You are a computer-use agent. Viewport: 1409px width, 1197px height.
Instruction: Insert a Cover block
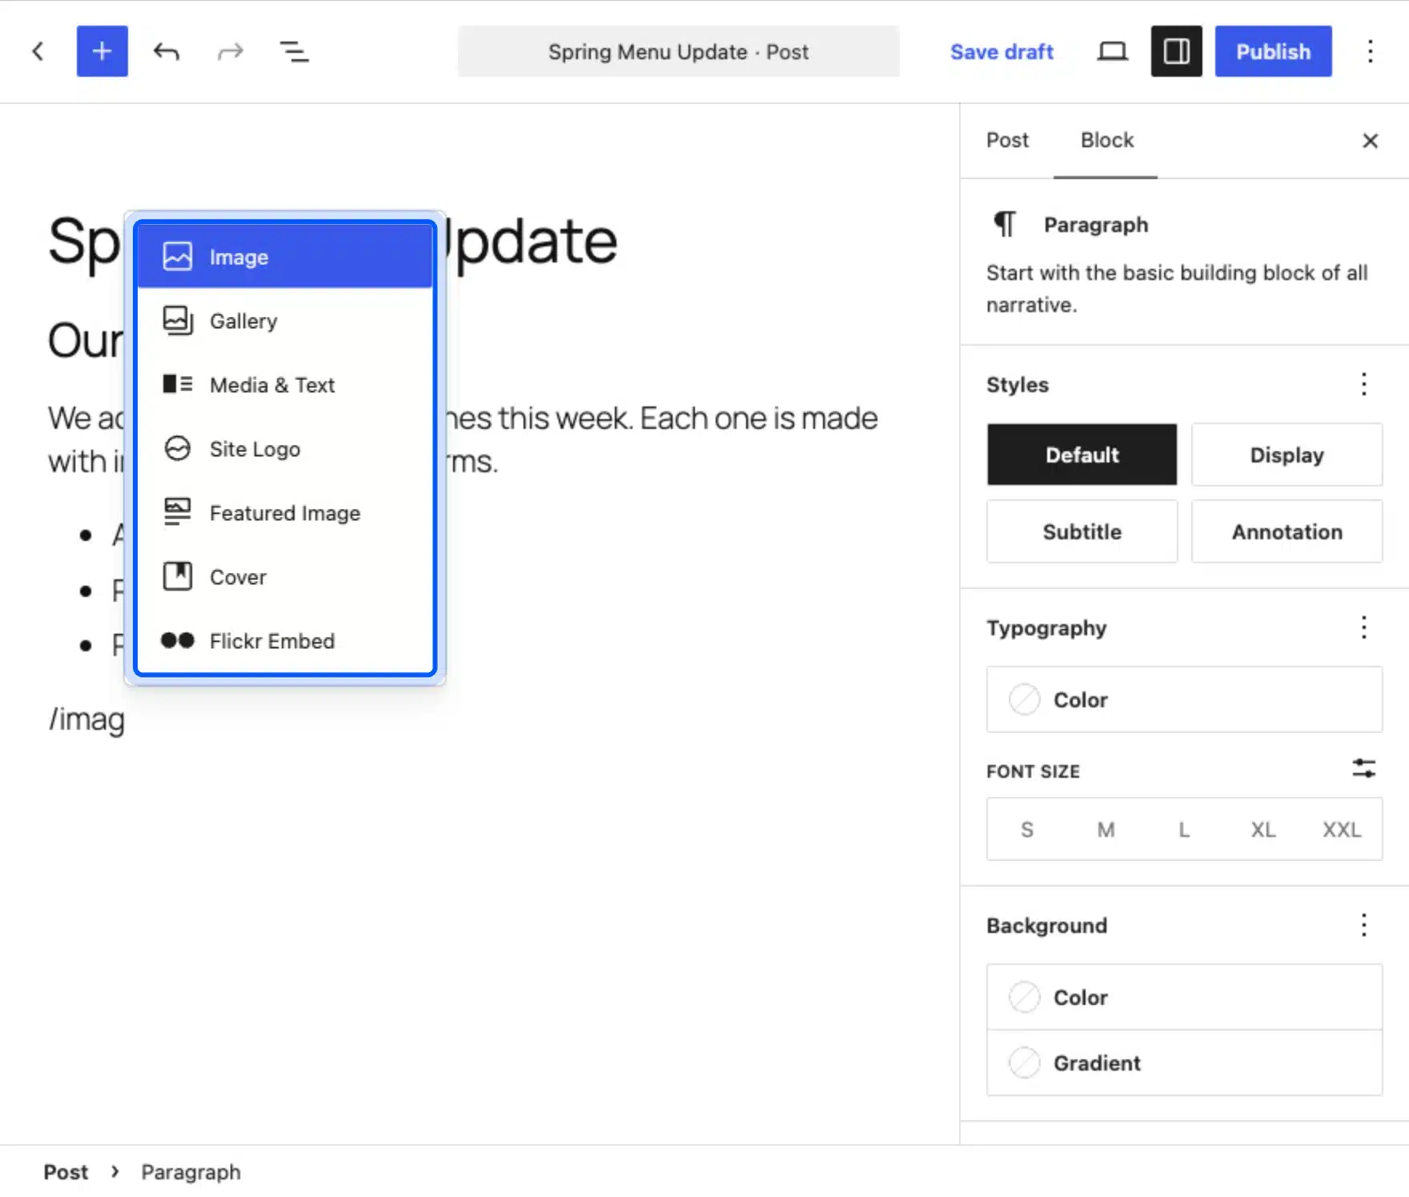285,577
